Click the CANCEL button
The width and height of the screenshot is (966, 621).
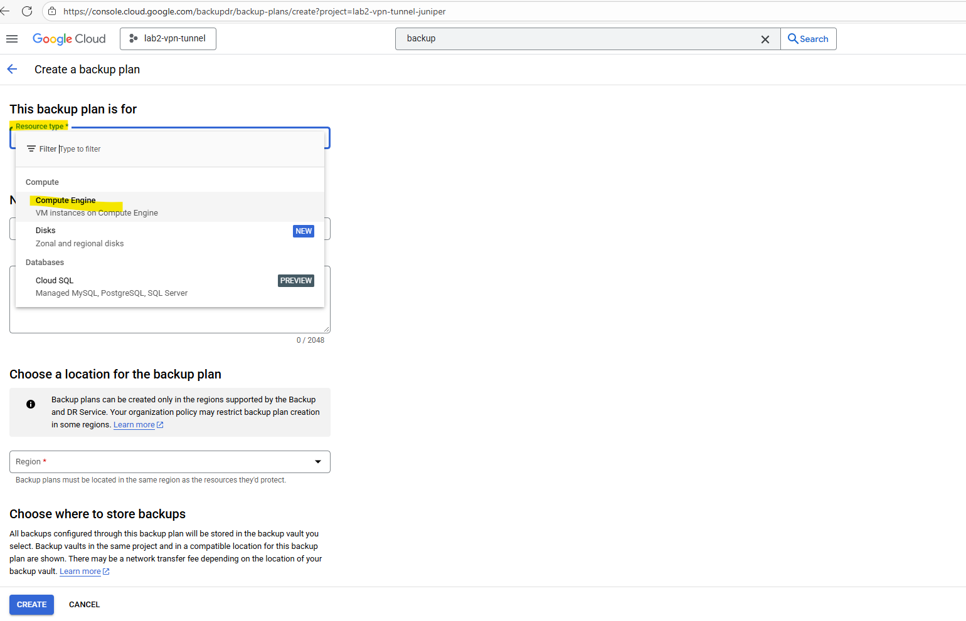click(84, 605)
